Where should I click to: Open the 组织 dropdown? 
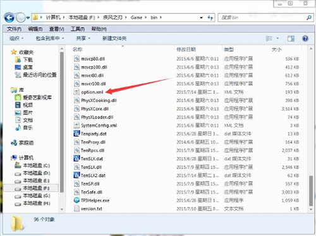16,38
